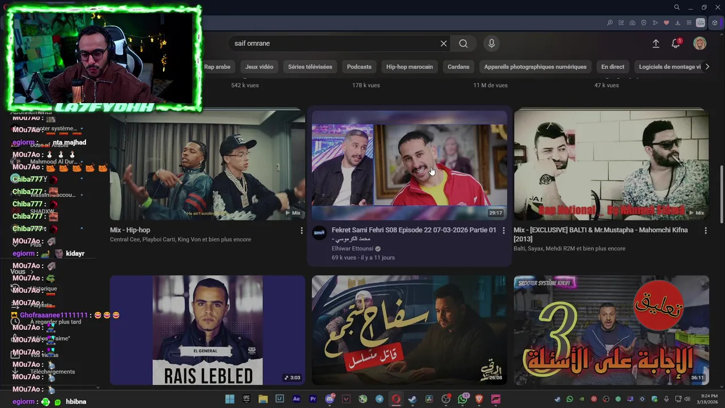Open the options menu for Fekret Sami Fehri video

504,231
